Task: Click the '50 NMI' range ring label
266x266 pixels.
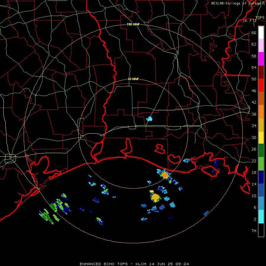Action: click(133, 79)
